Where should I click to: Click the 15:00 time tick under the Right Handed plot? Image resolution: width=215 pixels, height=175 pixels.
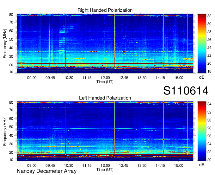(x=179, y=78)
